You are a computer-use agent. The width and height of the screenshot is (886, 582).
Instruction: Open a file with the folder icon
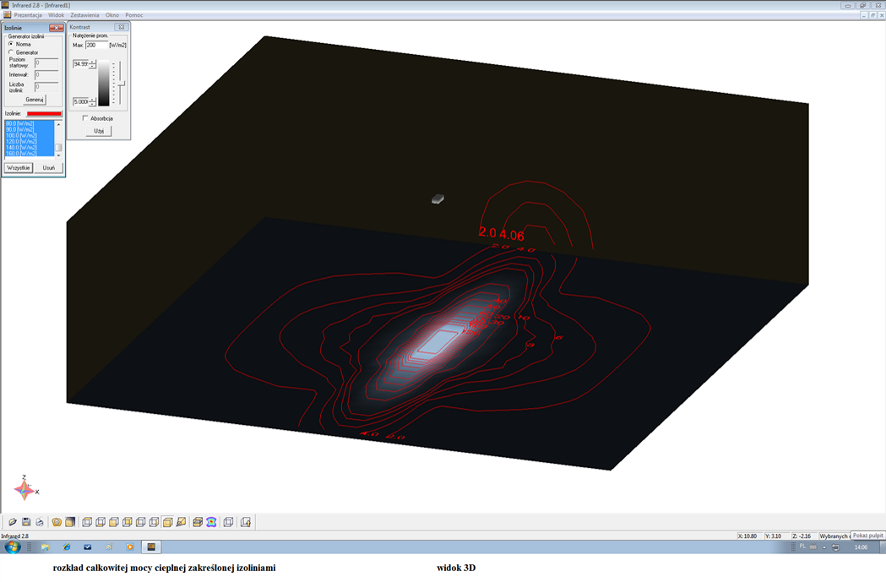[13, 522]
